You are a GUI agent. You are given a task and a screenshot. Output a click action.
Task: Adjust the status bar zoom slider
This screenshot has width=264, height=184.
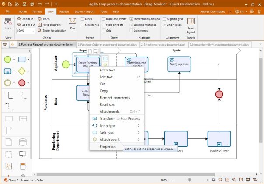coord(189,180)
